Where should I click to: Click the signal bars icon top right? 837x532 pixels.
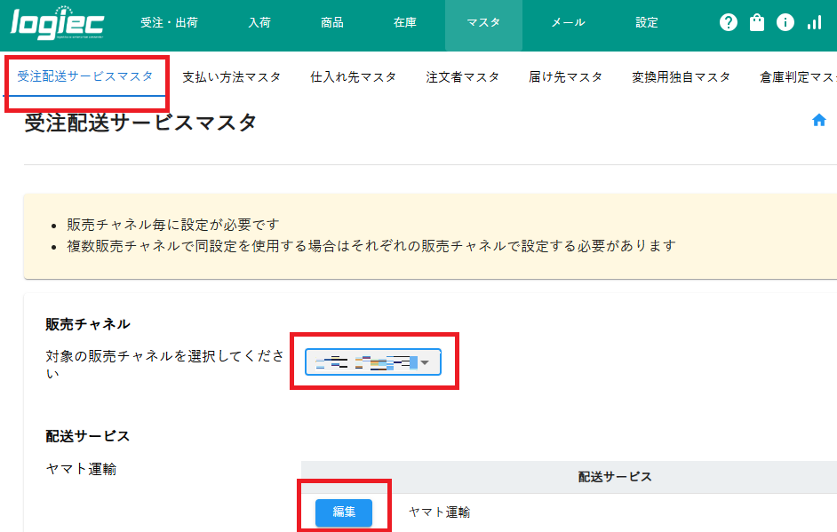(814, 21)
